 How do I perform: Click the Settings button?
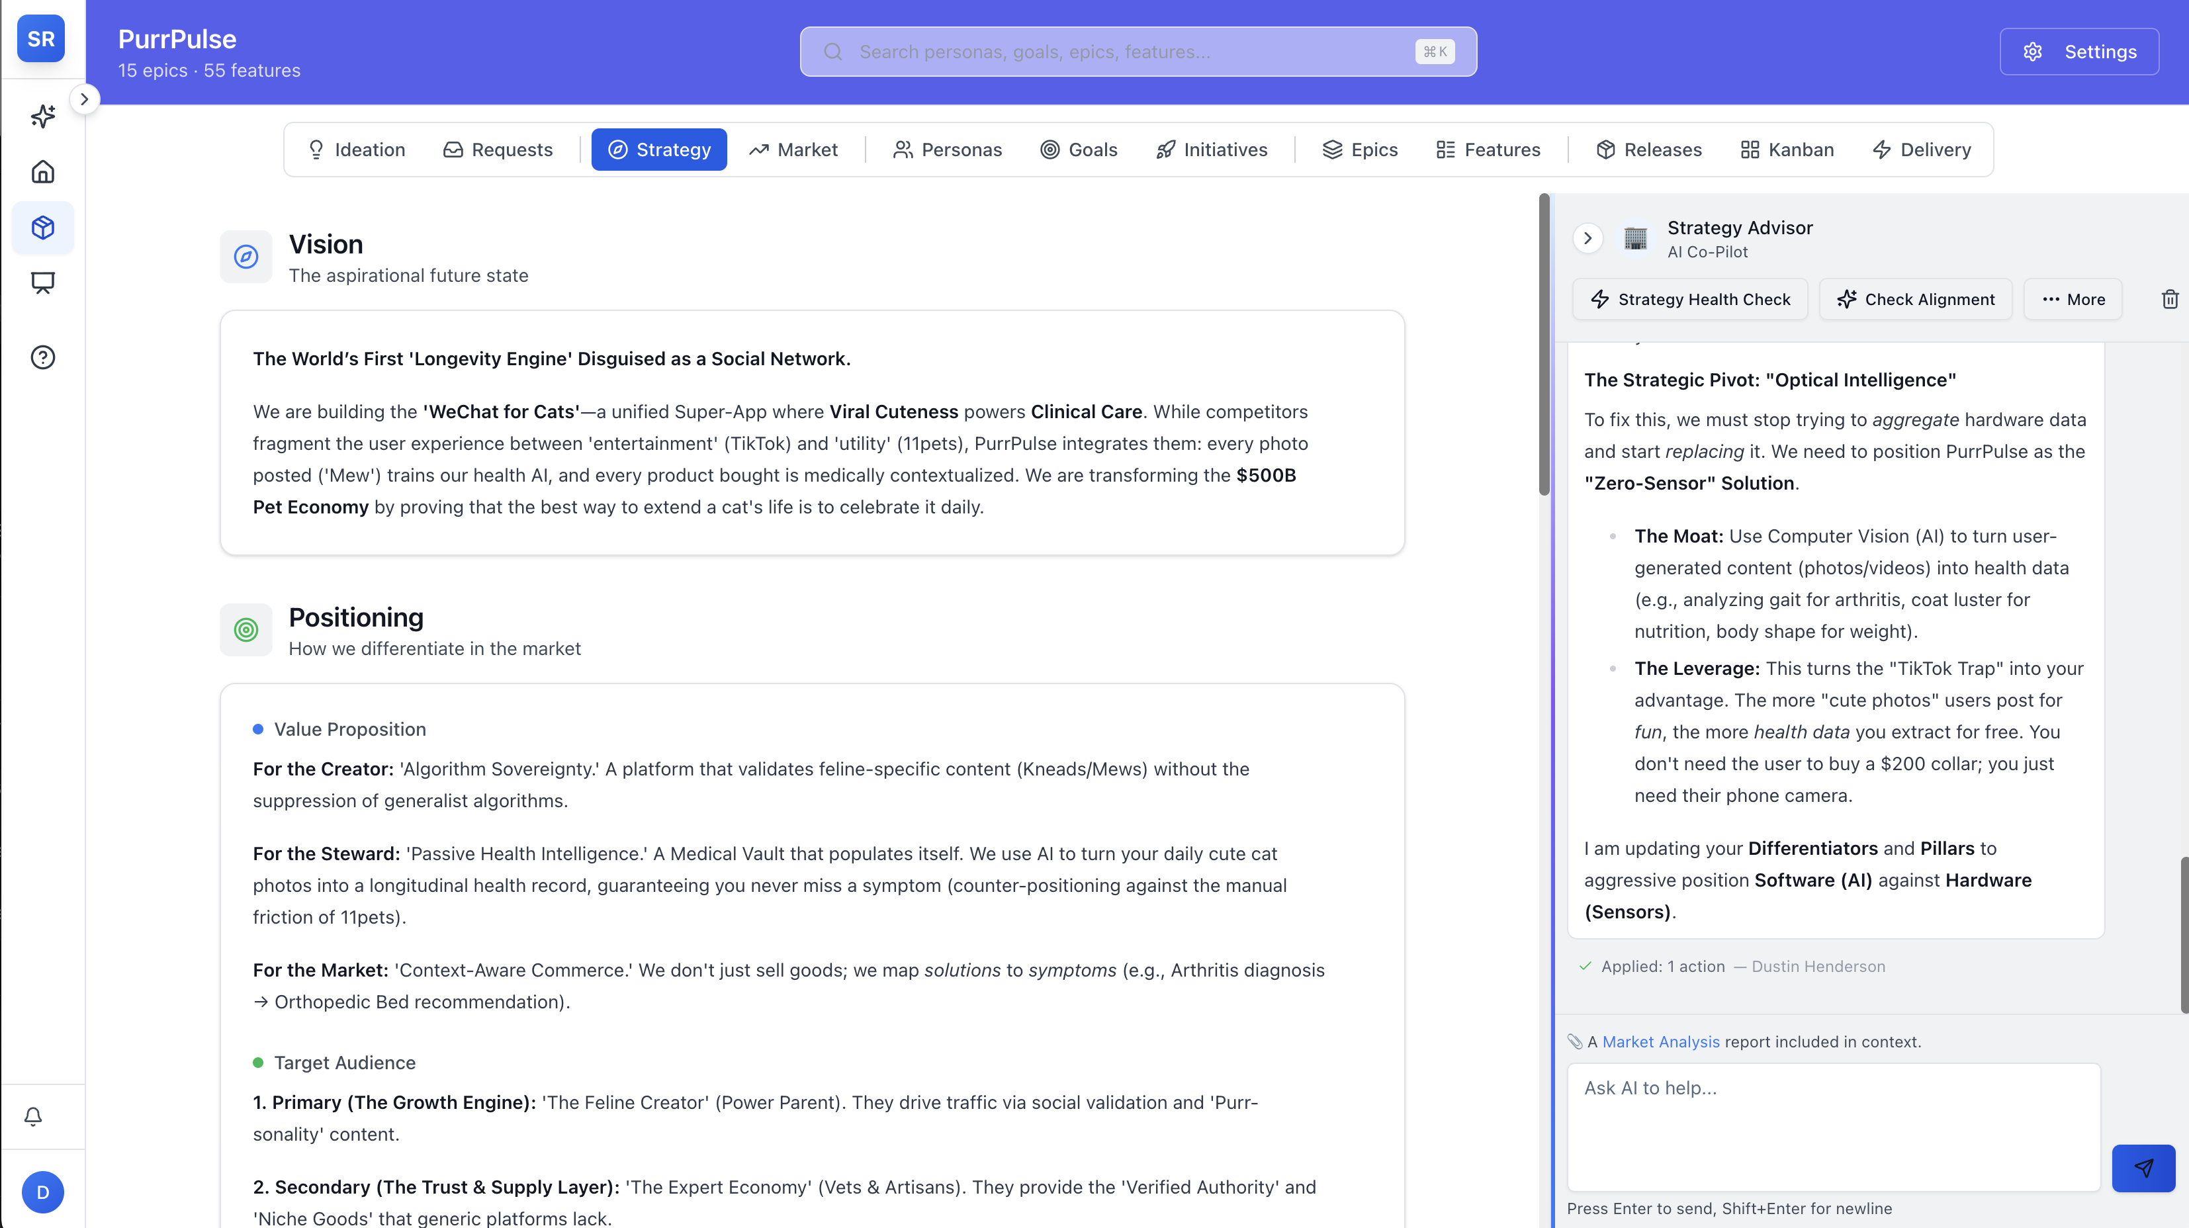(x=2079, y=52)
